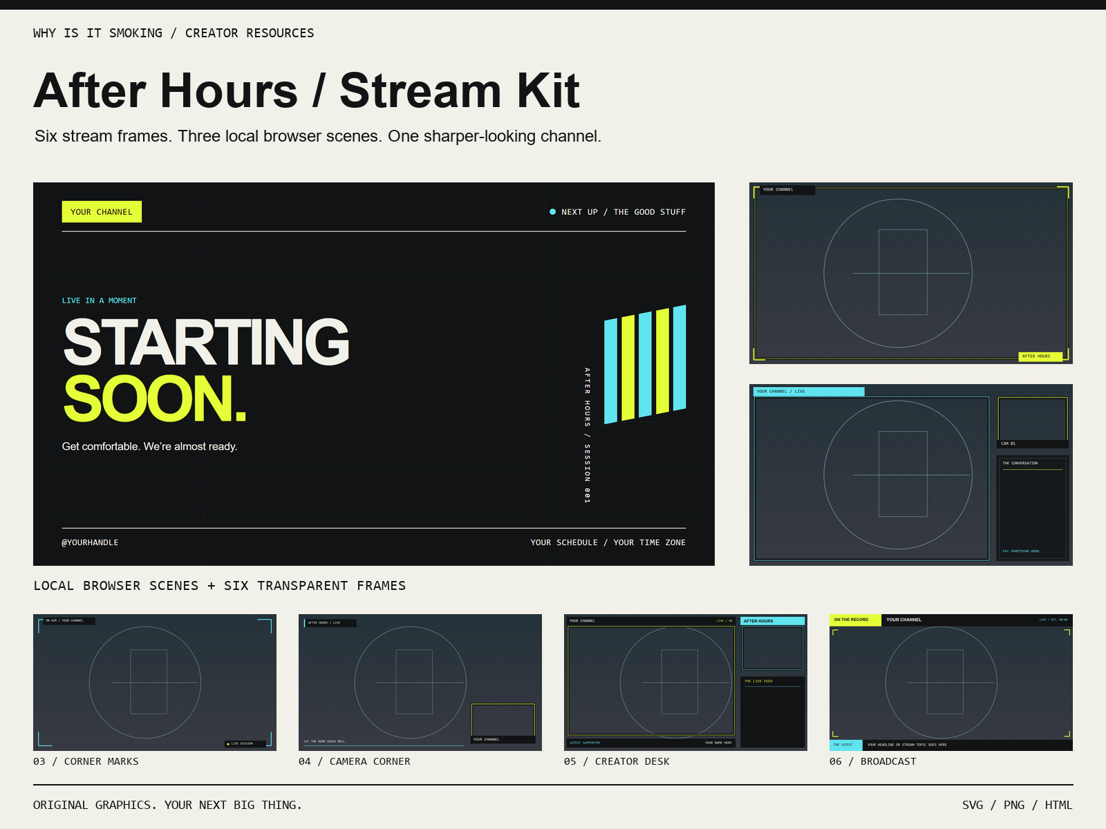Screen dimensions: 1106x829
Task: Click 'Get comfortable. We're almost ready.' text
Action: pyautogui.click(x=149, y=446)
